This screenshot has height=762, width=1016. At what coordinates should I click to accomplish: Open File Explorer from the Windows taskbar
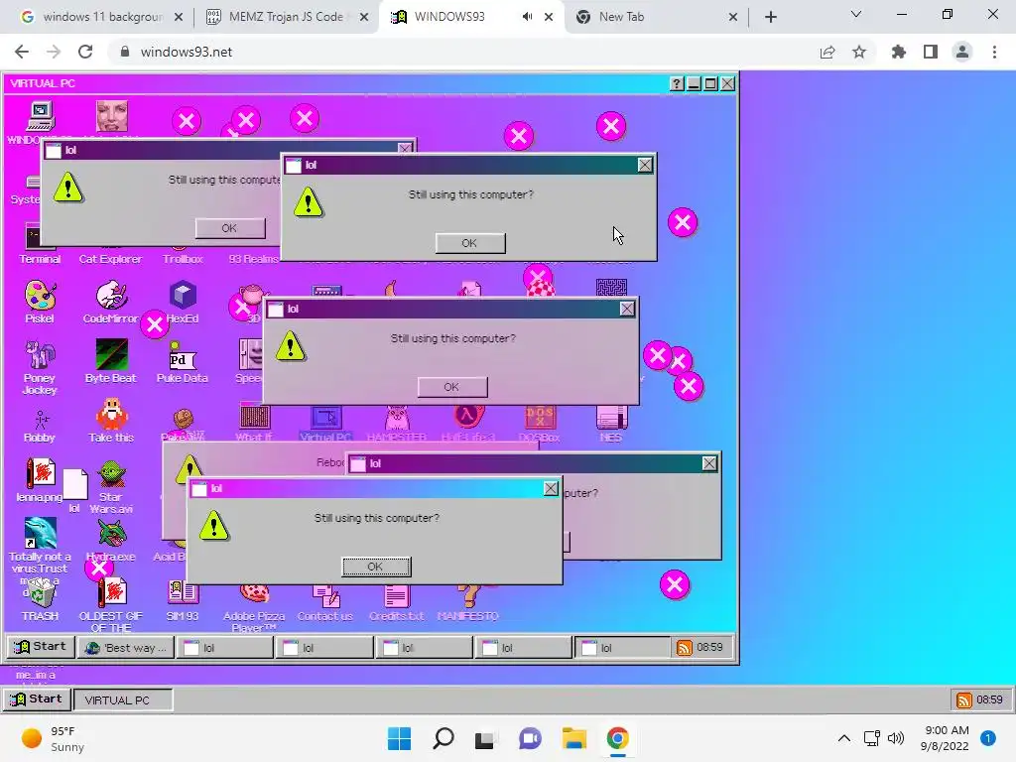(x=574, y=738)
